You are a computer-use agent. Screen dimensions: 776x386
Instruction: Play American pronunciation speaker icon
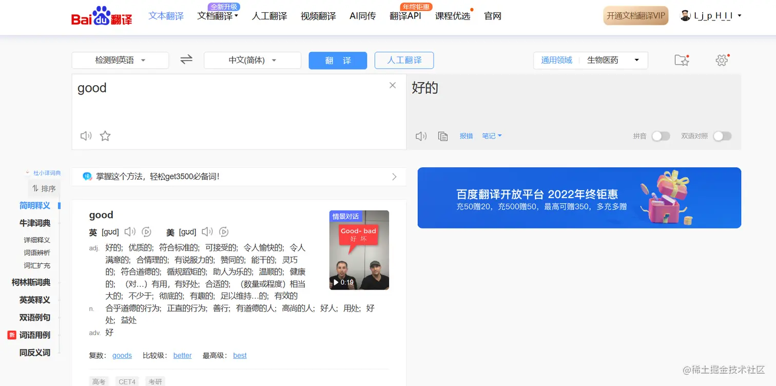tap(207, 232)
